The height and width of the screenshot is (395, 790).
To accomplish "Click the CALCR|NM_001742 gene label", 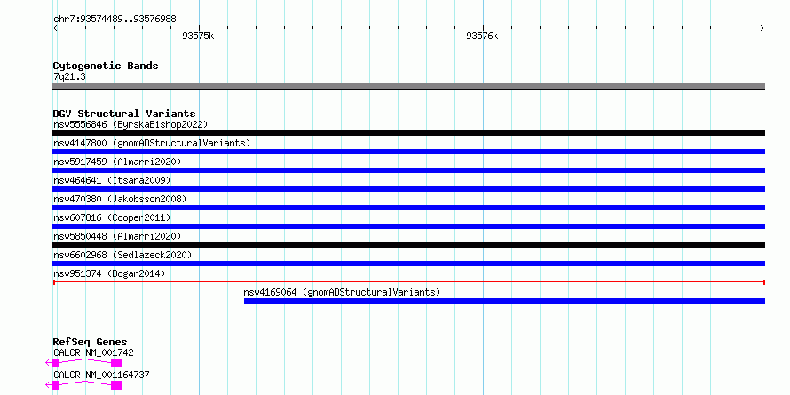I will click(x=93, y=352).
